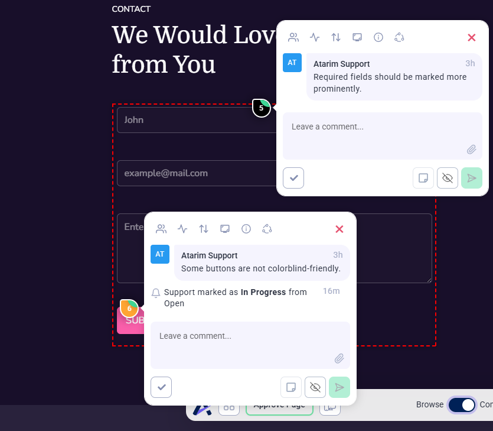
Task: Select task marker number 5
Action: click(262, 108)
